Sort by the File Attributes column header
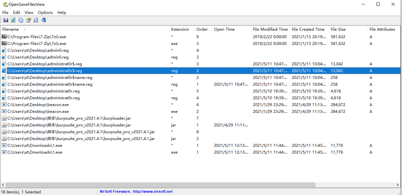This screenshot has height=195, width=402. click(x=384, y=29)
